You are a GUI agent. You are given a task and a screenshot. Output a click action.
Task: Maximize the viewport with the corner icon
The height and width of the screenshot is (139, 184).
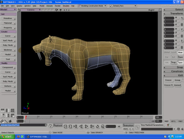[x=160, y=10]
